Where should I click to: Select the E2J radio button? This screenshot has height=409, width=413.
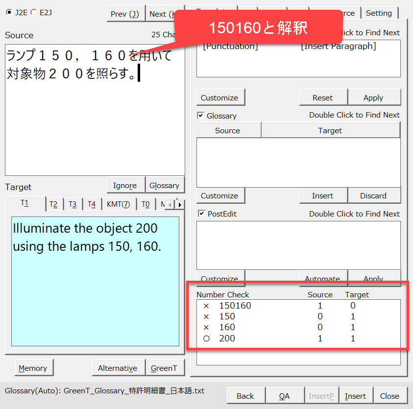point(33,13)
